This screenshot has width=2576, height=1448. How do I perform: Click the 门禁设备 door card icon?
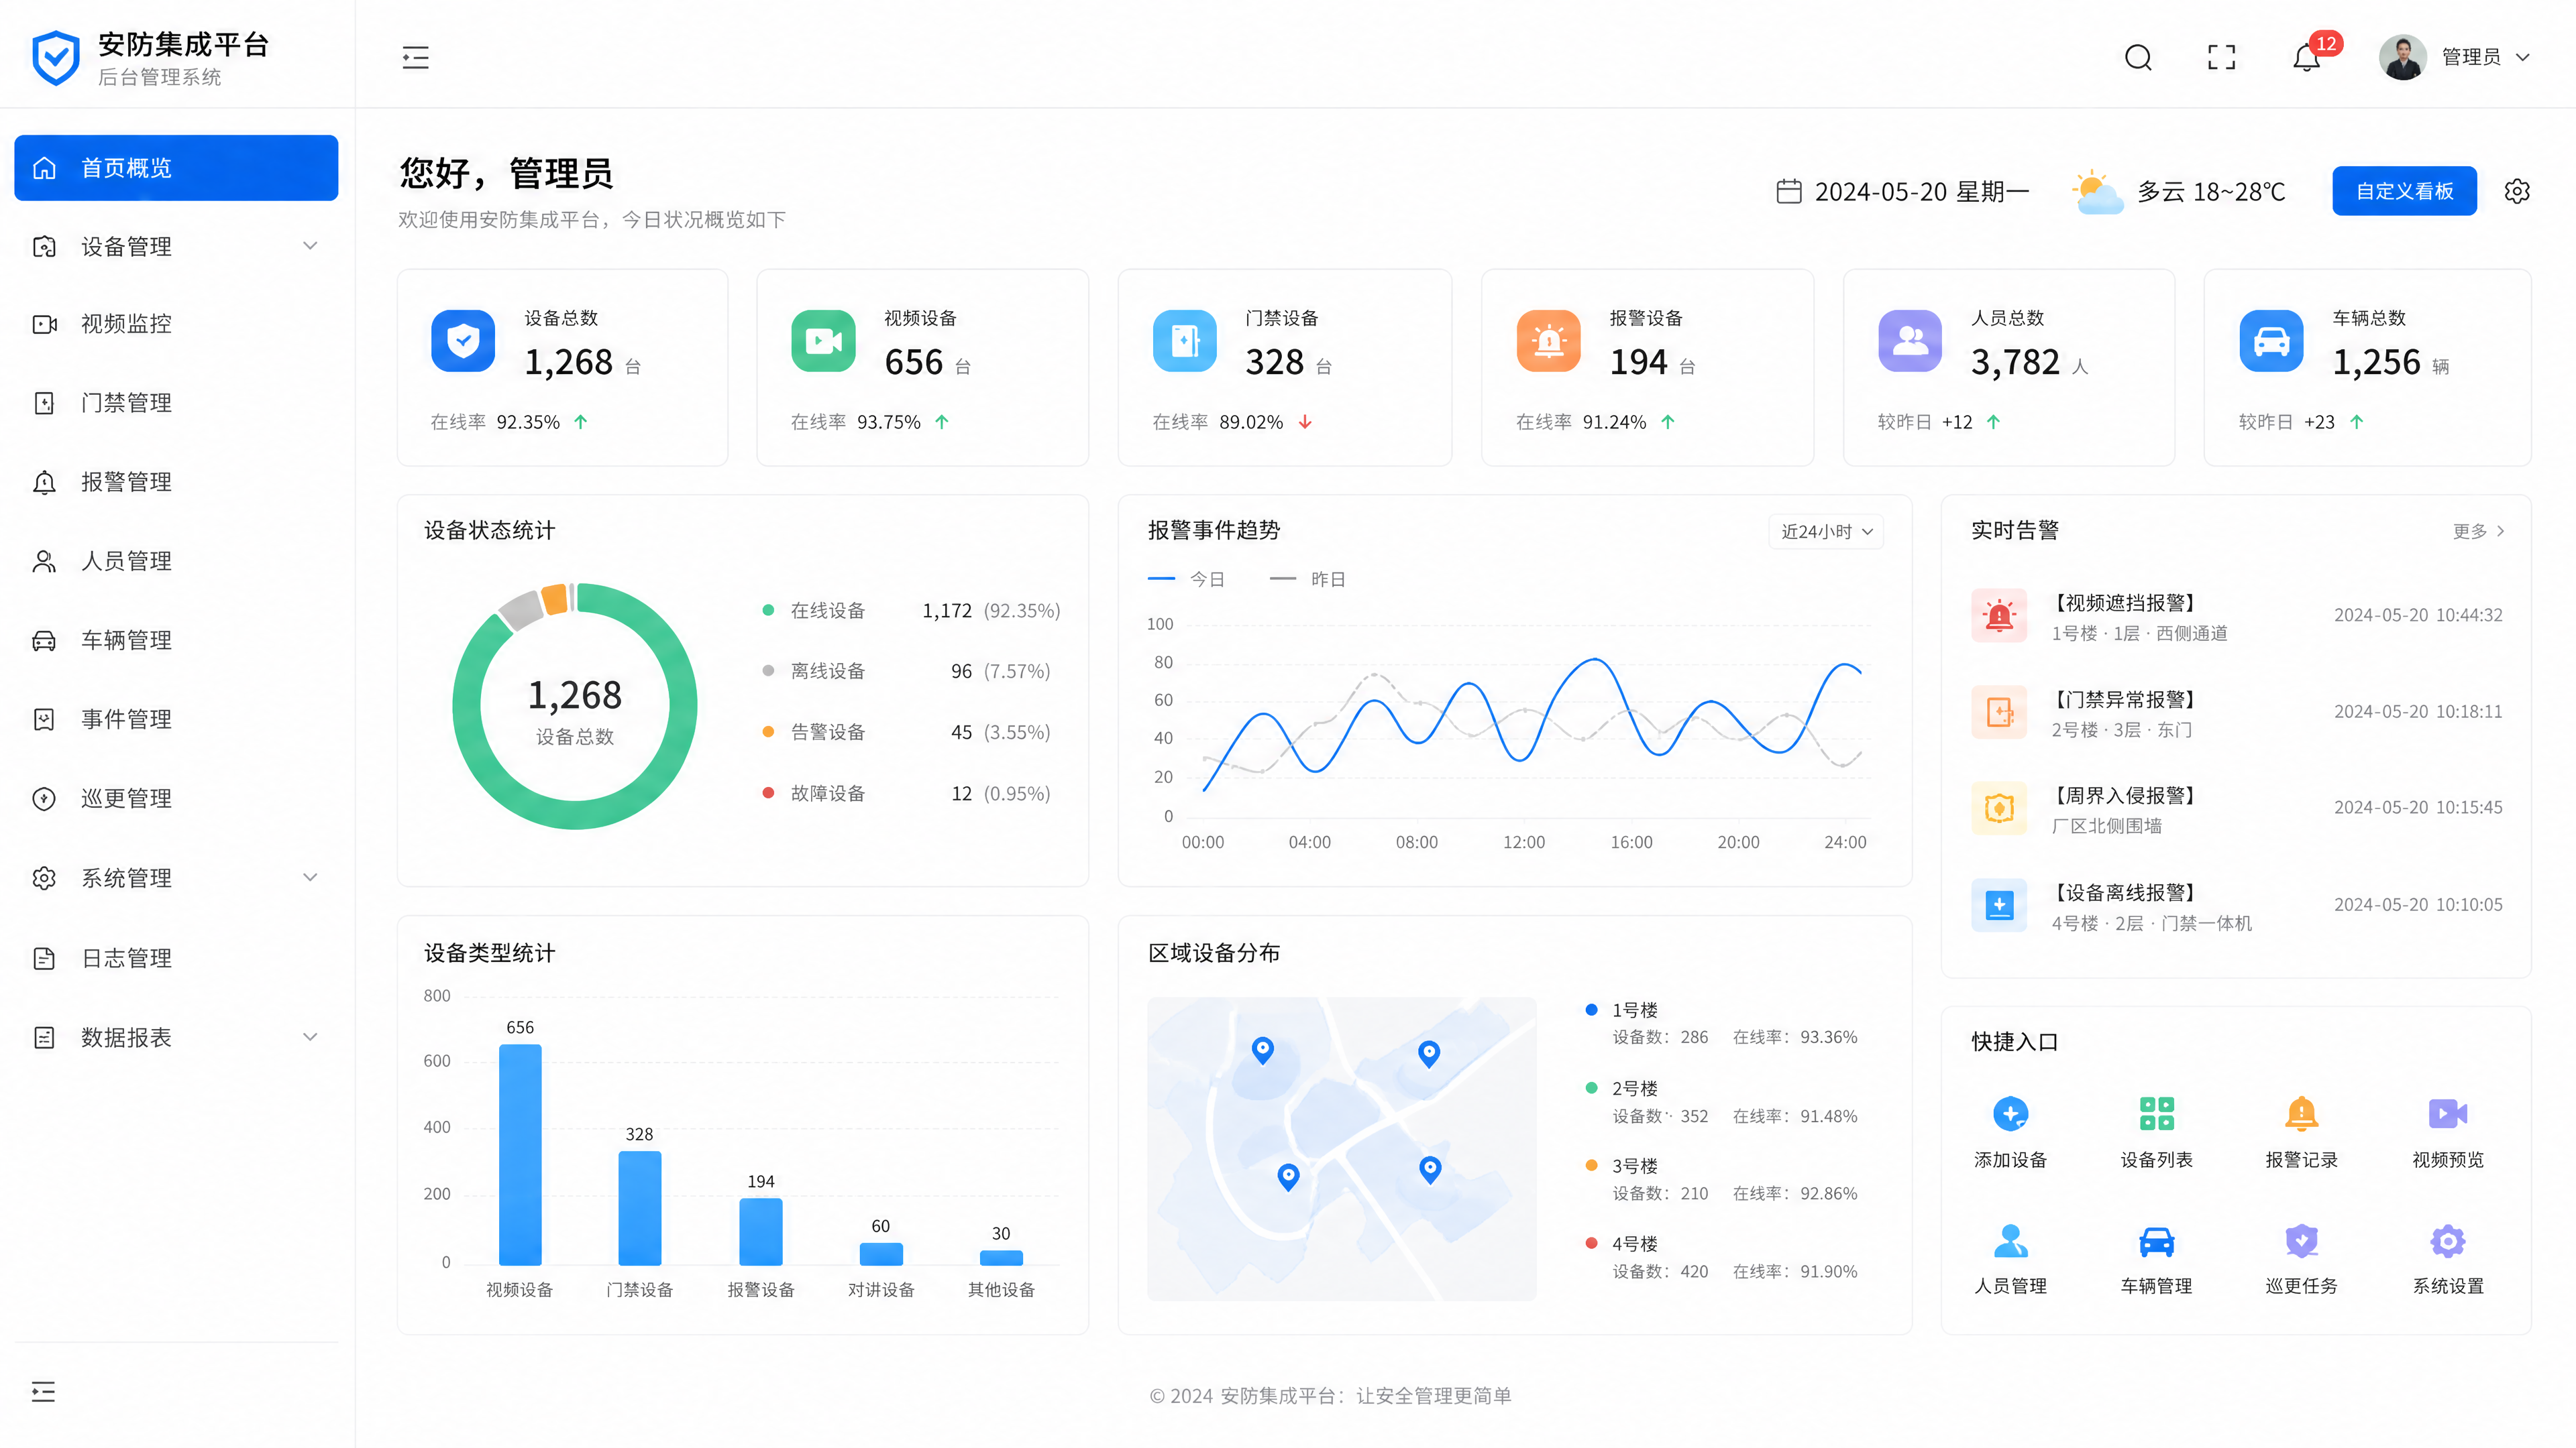(x=1185, y=341)
